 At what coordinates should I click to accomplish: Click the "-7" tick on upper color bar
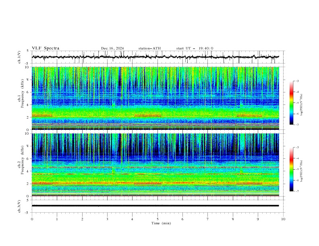(x=297, y=125)
